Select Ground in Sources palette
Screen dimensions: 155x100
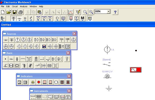coord(6,40)
